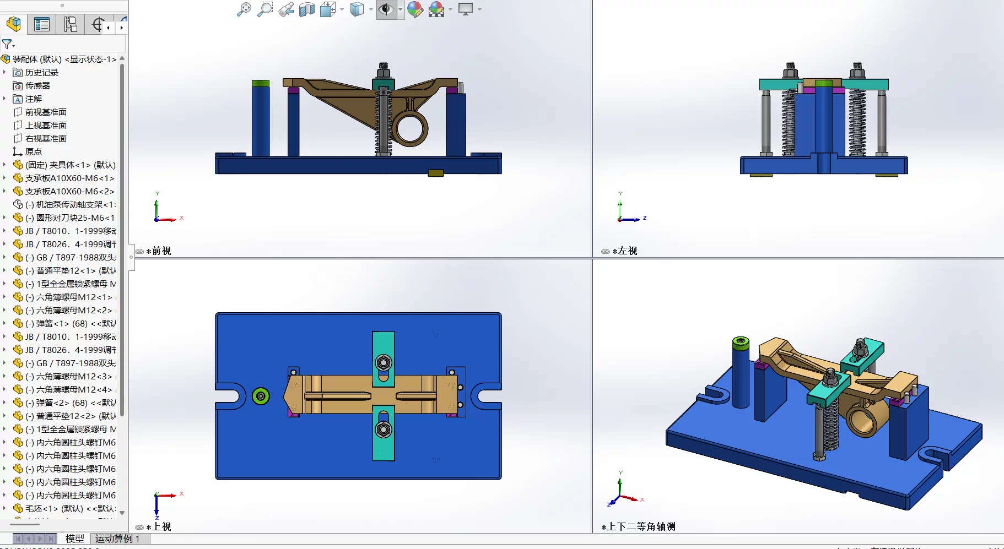Click the feature tree filter funnel icon

[8, 44]
